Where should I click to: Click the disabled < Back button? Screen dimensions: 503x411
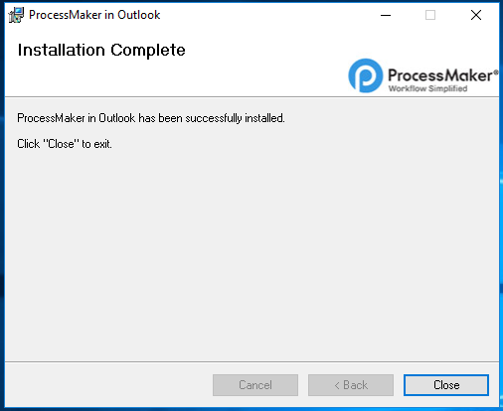(x=351, y=385)
